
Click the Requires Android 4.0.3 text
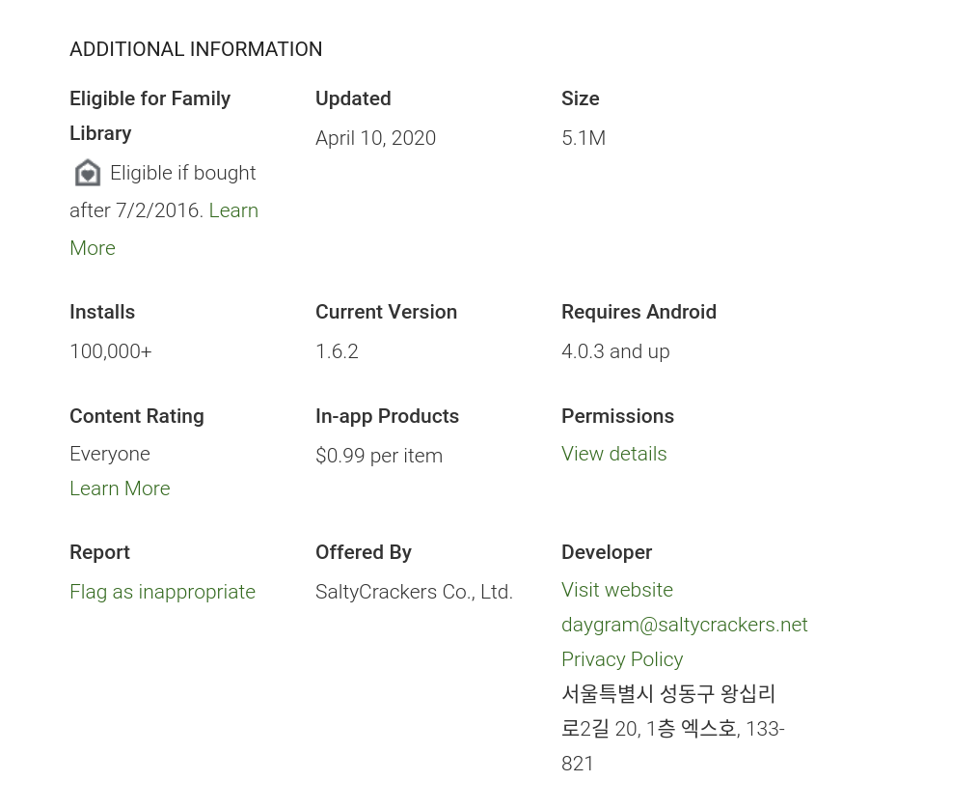pyautogui.click(x=615, y=351)
